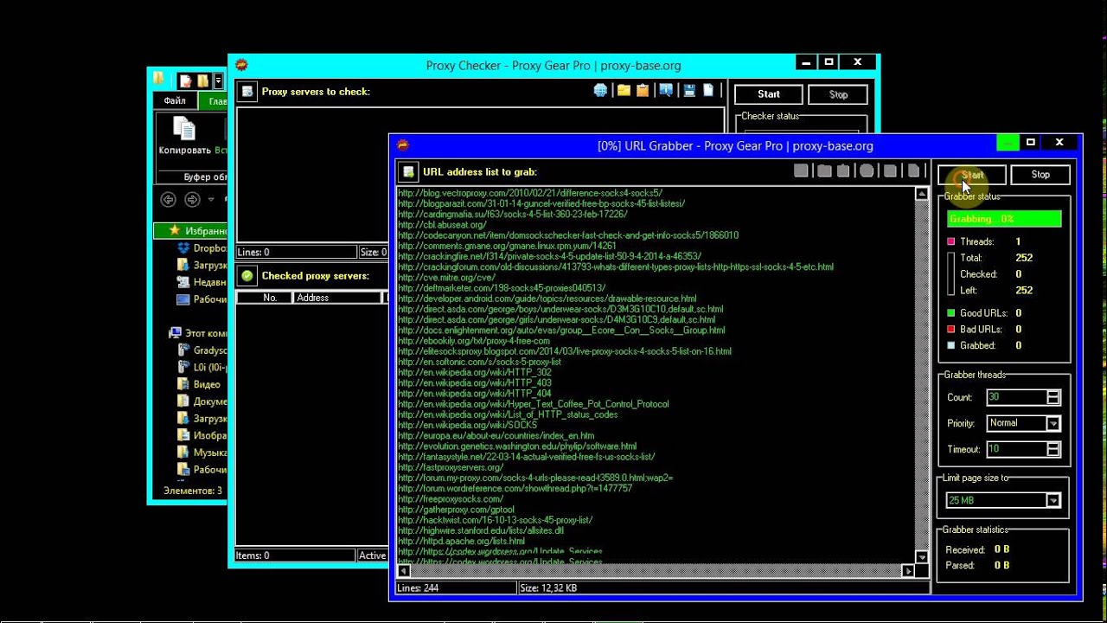Click Stop in the Proxy Checker window

[x=838, y=94]
